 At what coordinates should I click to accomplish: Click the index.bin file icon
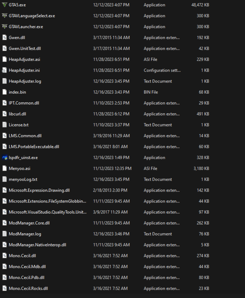coord(4,92)
